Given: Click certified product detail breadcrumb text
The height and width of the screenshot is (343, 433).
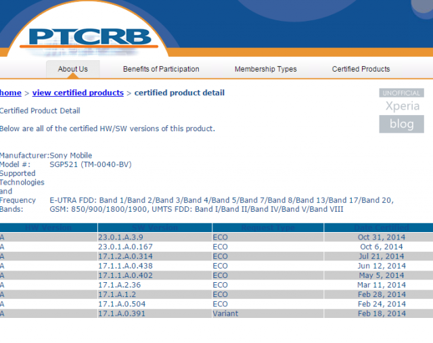Looking at the screenshot, I should pyautogui.click(x=179, y=93).
